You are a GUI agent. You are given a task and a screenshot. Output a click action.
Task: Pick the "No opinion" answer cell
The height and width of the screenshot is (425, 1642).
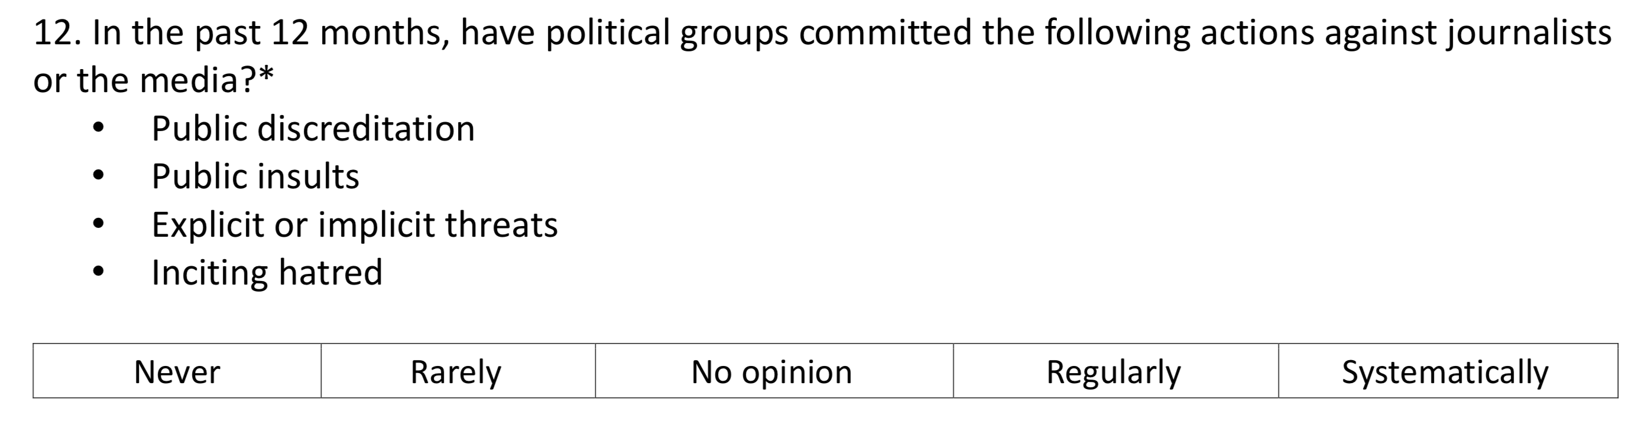(x=773, y=371)
